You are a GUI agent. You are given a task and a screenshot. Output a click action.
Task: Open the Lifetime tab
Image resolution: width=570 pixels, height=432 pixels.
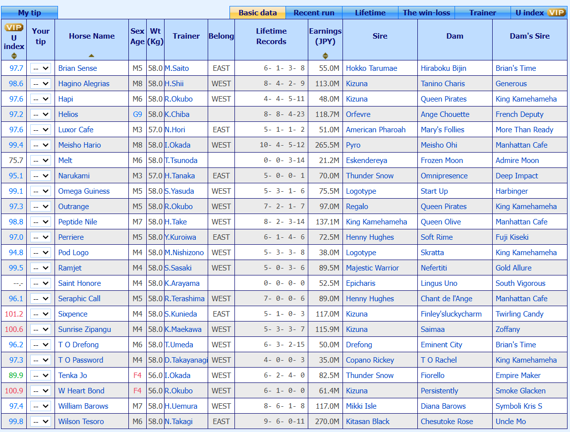pos(370,13)
